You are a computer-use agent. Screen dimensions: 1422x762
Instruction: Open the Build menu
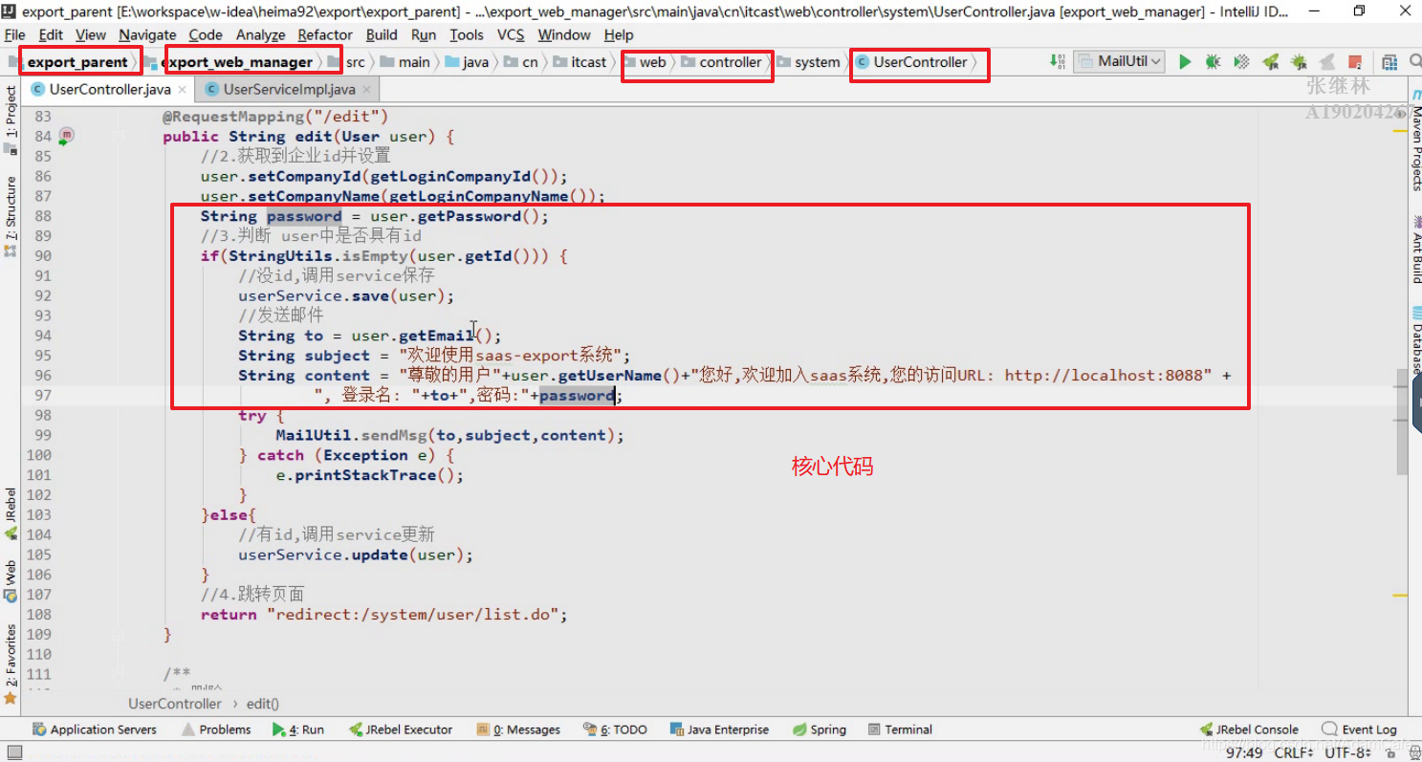click(x=382, y=34)
